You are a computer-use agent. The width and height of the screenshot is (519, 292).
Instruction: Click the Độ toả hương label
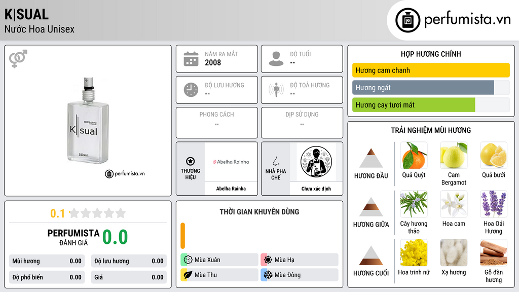310,85
